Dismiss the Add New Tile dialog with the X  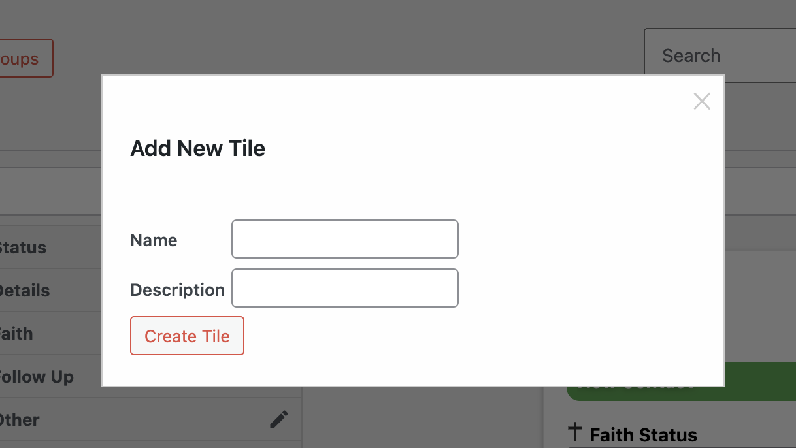point(702,101)
